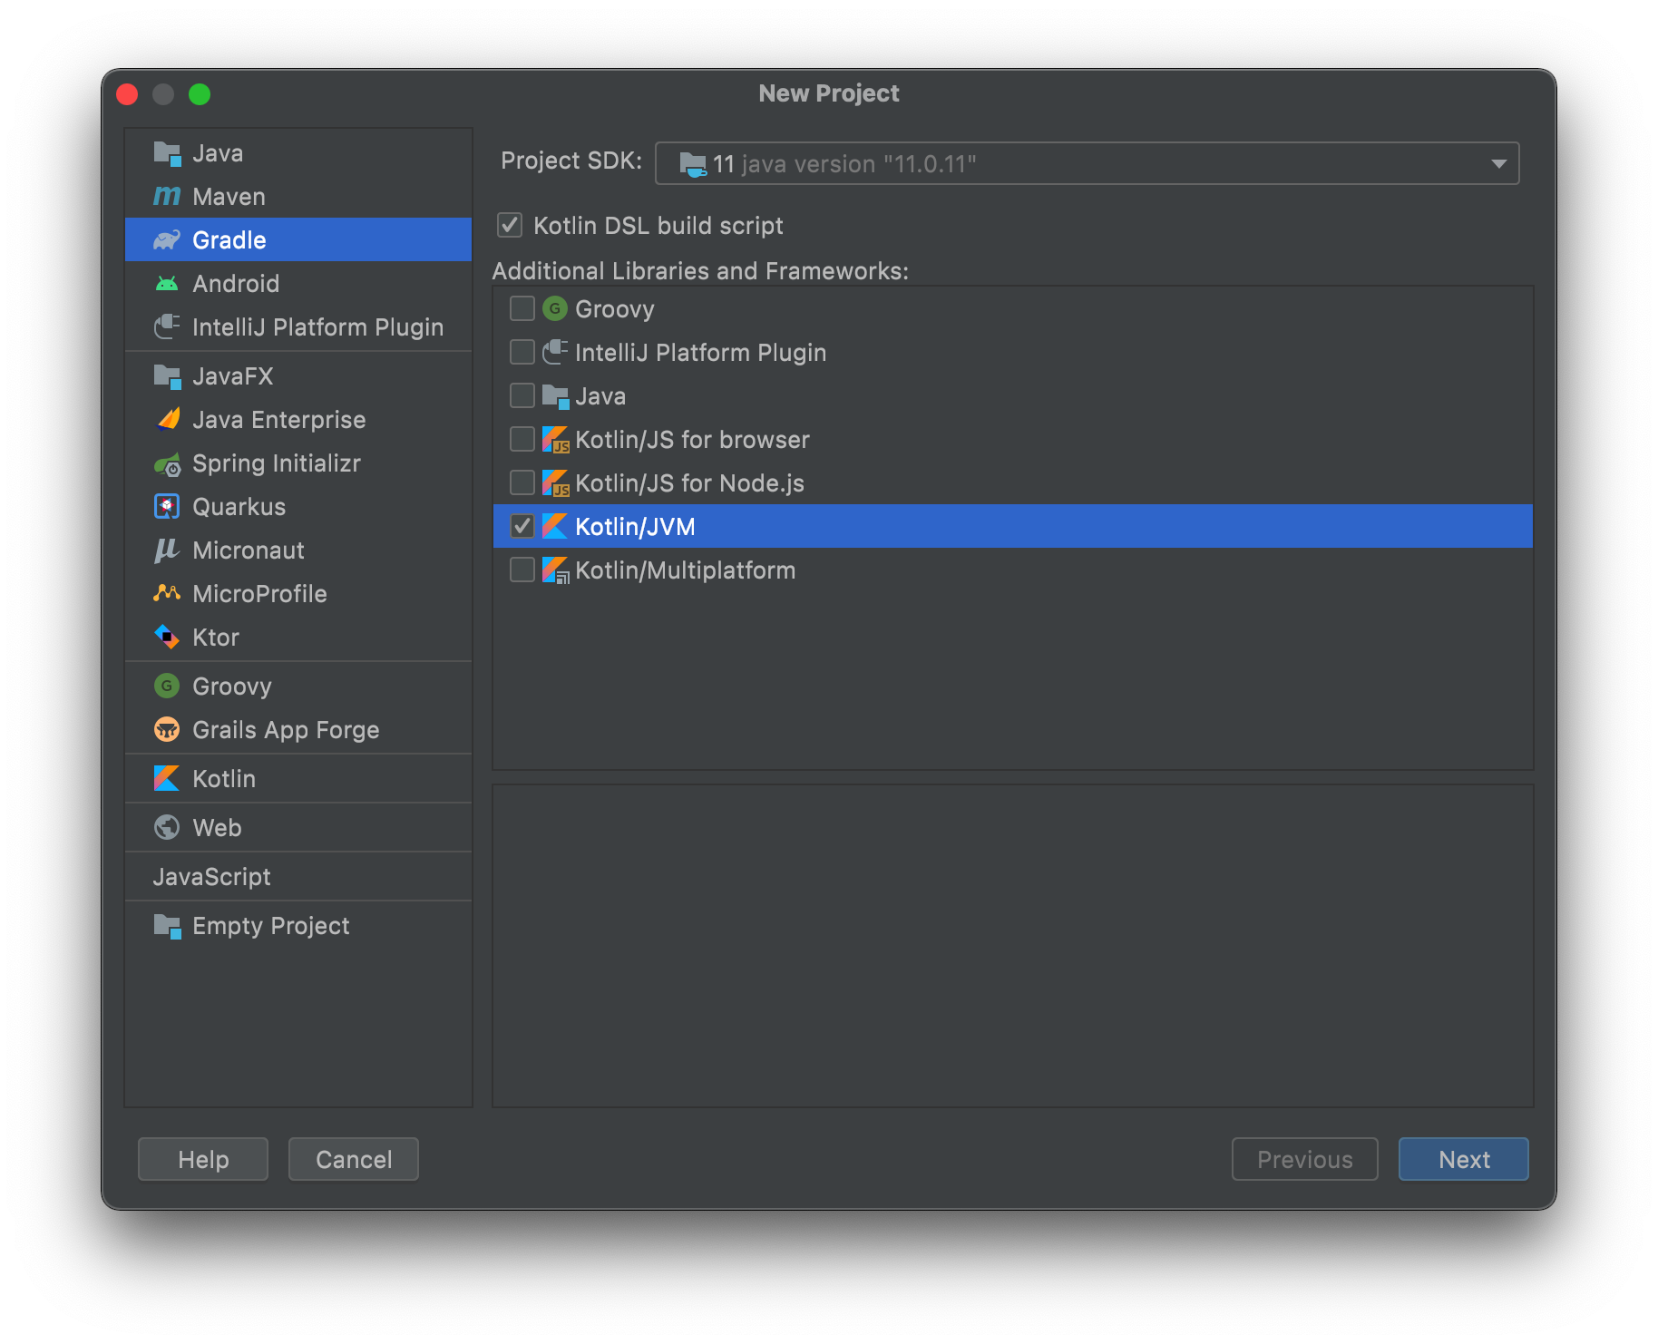Enable the Groovy framework checkbox
The height and width of the screenshot is (1344, 1658).
522,308
